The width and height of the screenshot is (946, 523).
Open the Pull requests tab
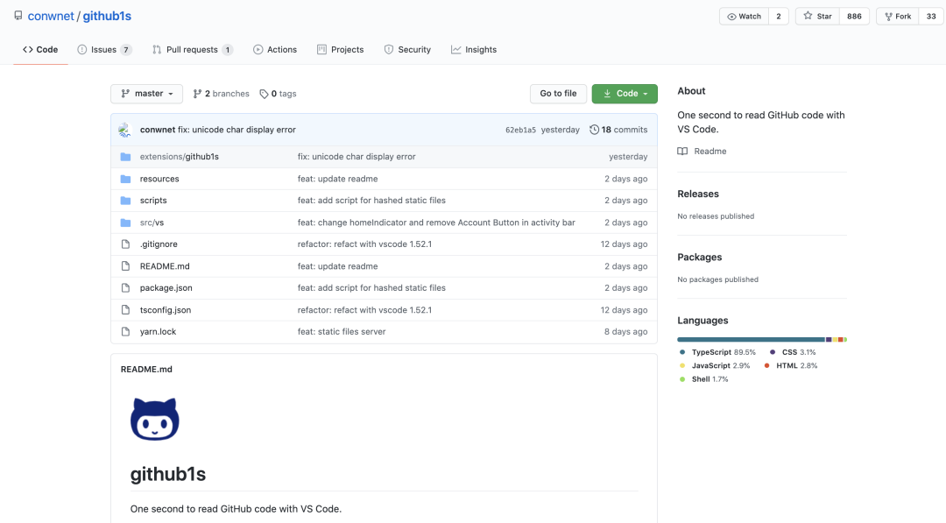click(x=192, y=49)
